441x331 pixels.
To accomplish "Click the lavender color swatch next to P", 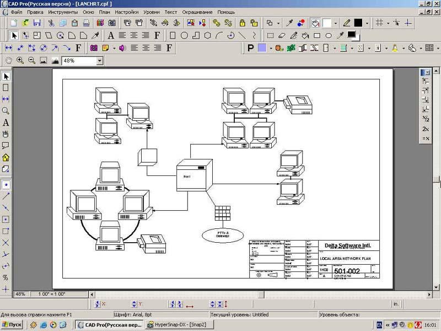I will 262,48.
